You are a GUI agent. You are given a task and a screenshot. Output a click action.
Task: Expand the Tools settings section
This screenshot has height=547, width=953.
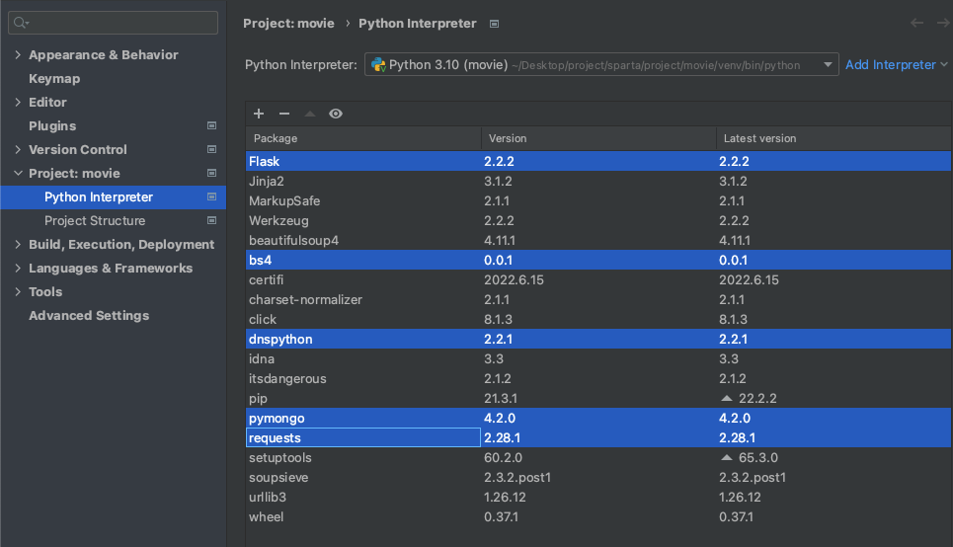point(18,291)
